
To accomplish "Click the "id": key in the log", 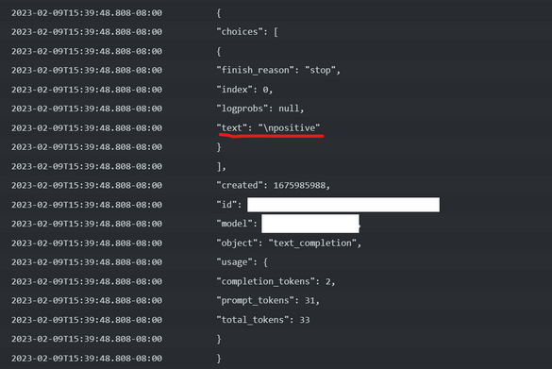I will [229, 205].
